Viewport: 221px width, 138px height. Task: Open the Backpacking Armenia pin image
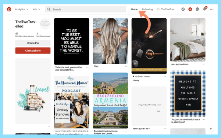110,100
